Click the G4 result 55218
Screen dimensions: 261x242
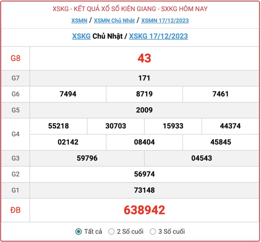(x=58, y=126)
